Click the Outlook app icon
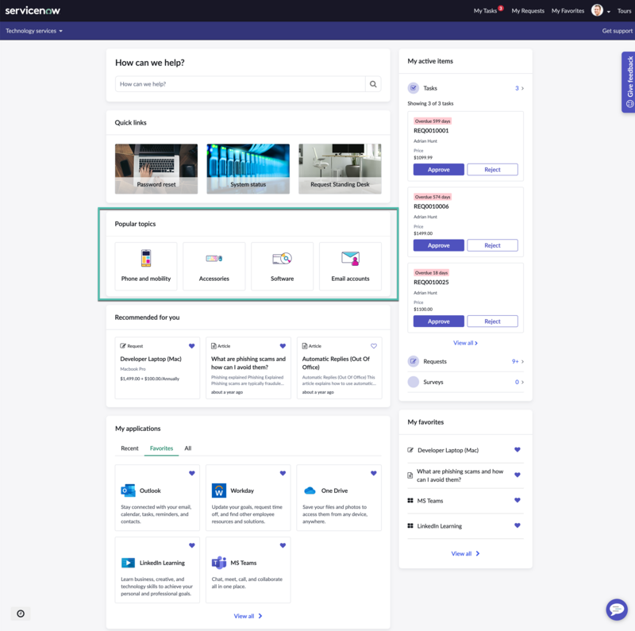 coord(128,491)
